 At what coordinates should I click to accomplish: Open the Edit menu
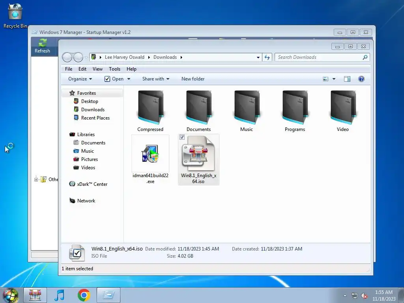click(x=82, y=69)
